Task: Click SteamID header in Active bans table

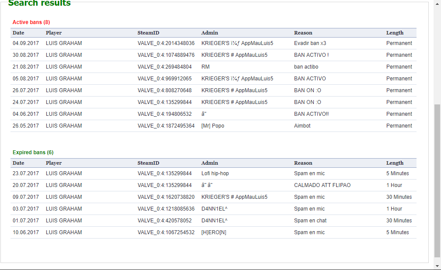Action: pyautogui.click(x=148, y=33)
